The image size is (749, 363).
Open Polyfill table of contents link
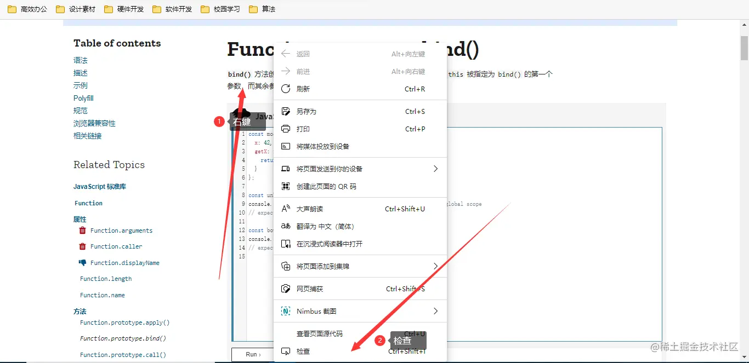tap(83, 98)
